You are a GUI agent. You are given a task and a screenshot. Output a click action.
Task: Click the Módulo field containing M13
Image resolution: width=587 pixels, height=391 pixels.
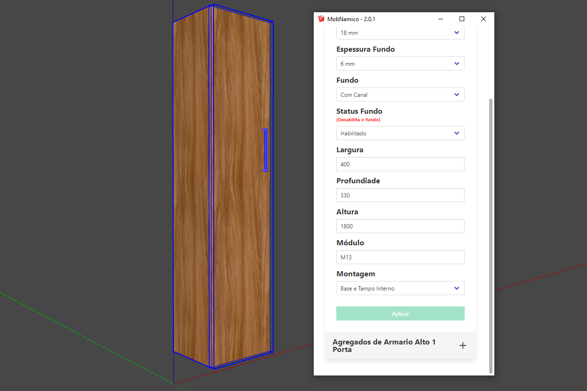(x=400, y=258)
